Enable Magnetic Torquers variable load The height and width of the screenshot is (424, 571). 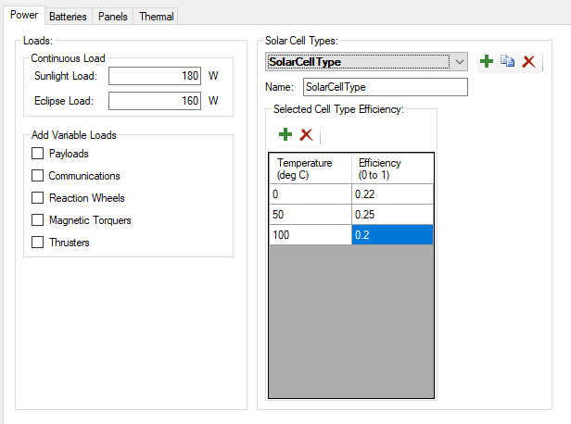38,220
